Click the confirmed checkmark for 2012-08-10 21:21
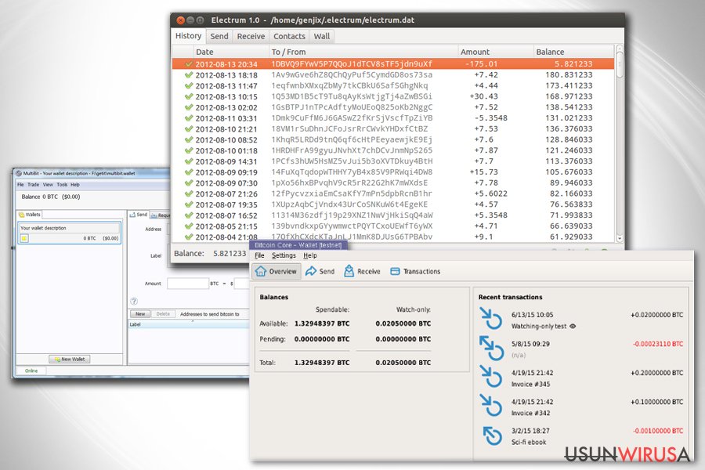This screenshot has width=705, height=470. coord(189,128)
